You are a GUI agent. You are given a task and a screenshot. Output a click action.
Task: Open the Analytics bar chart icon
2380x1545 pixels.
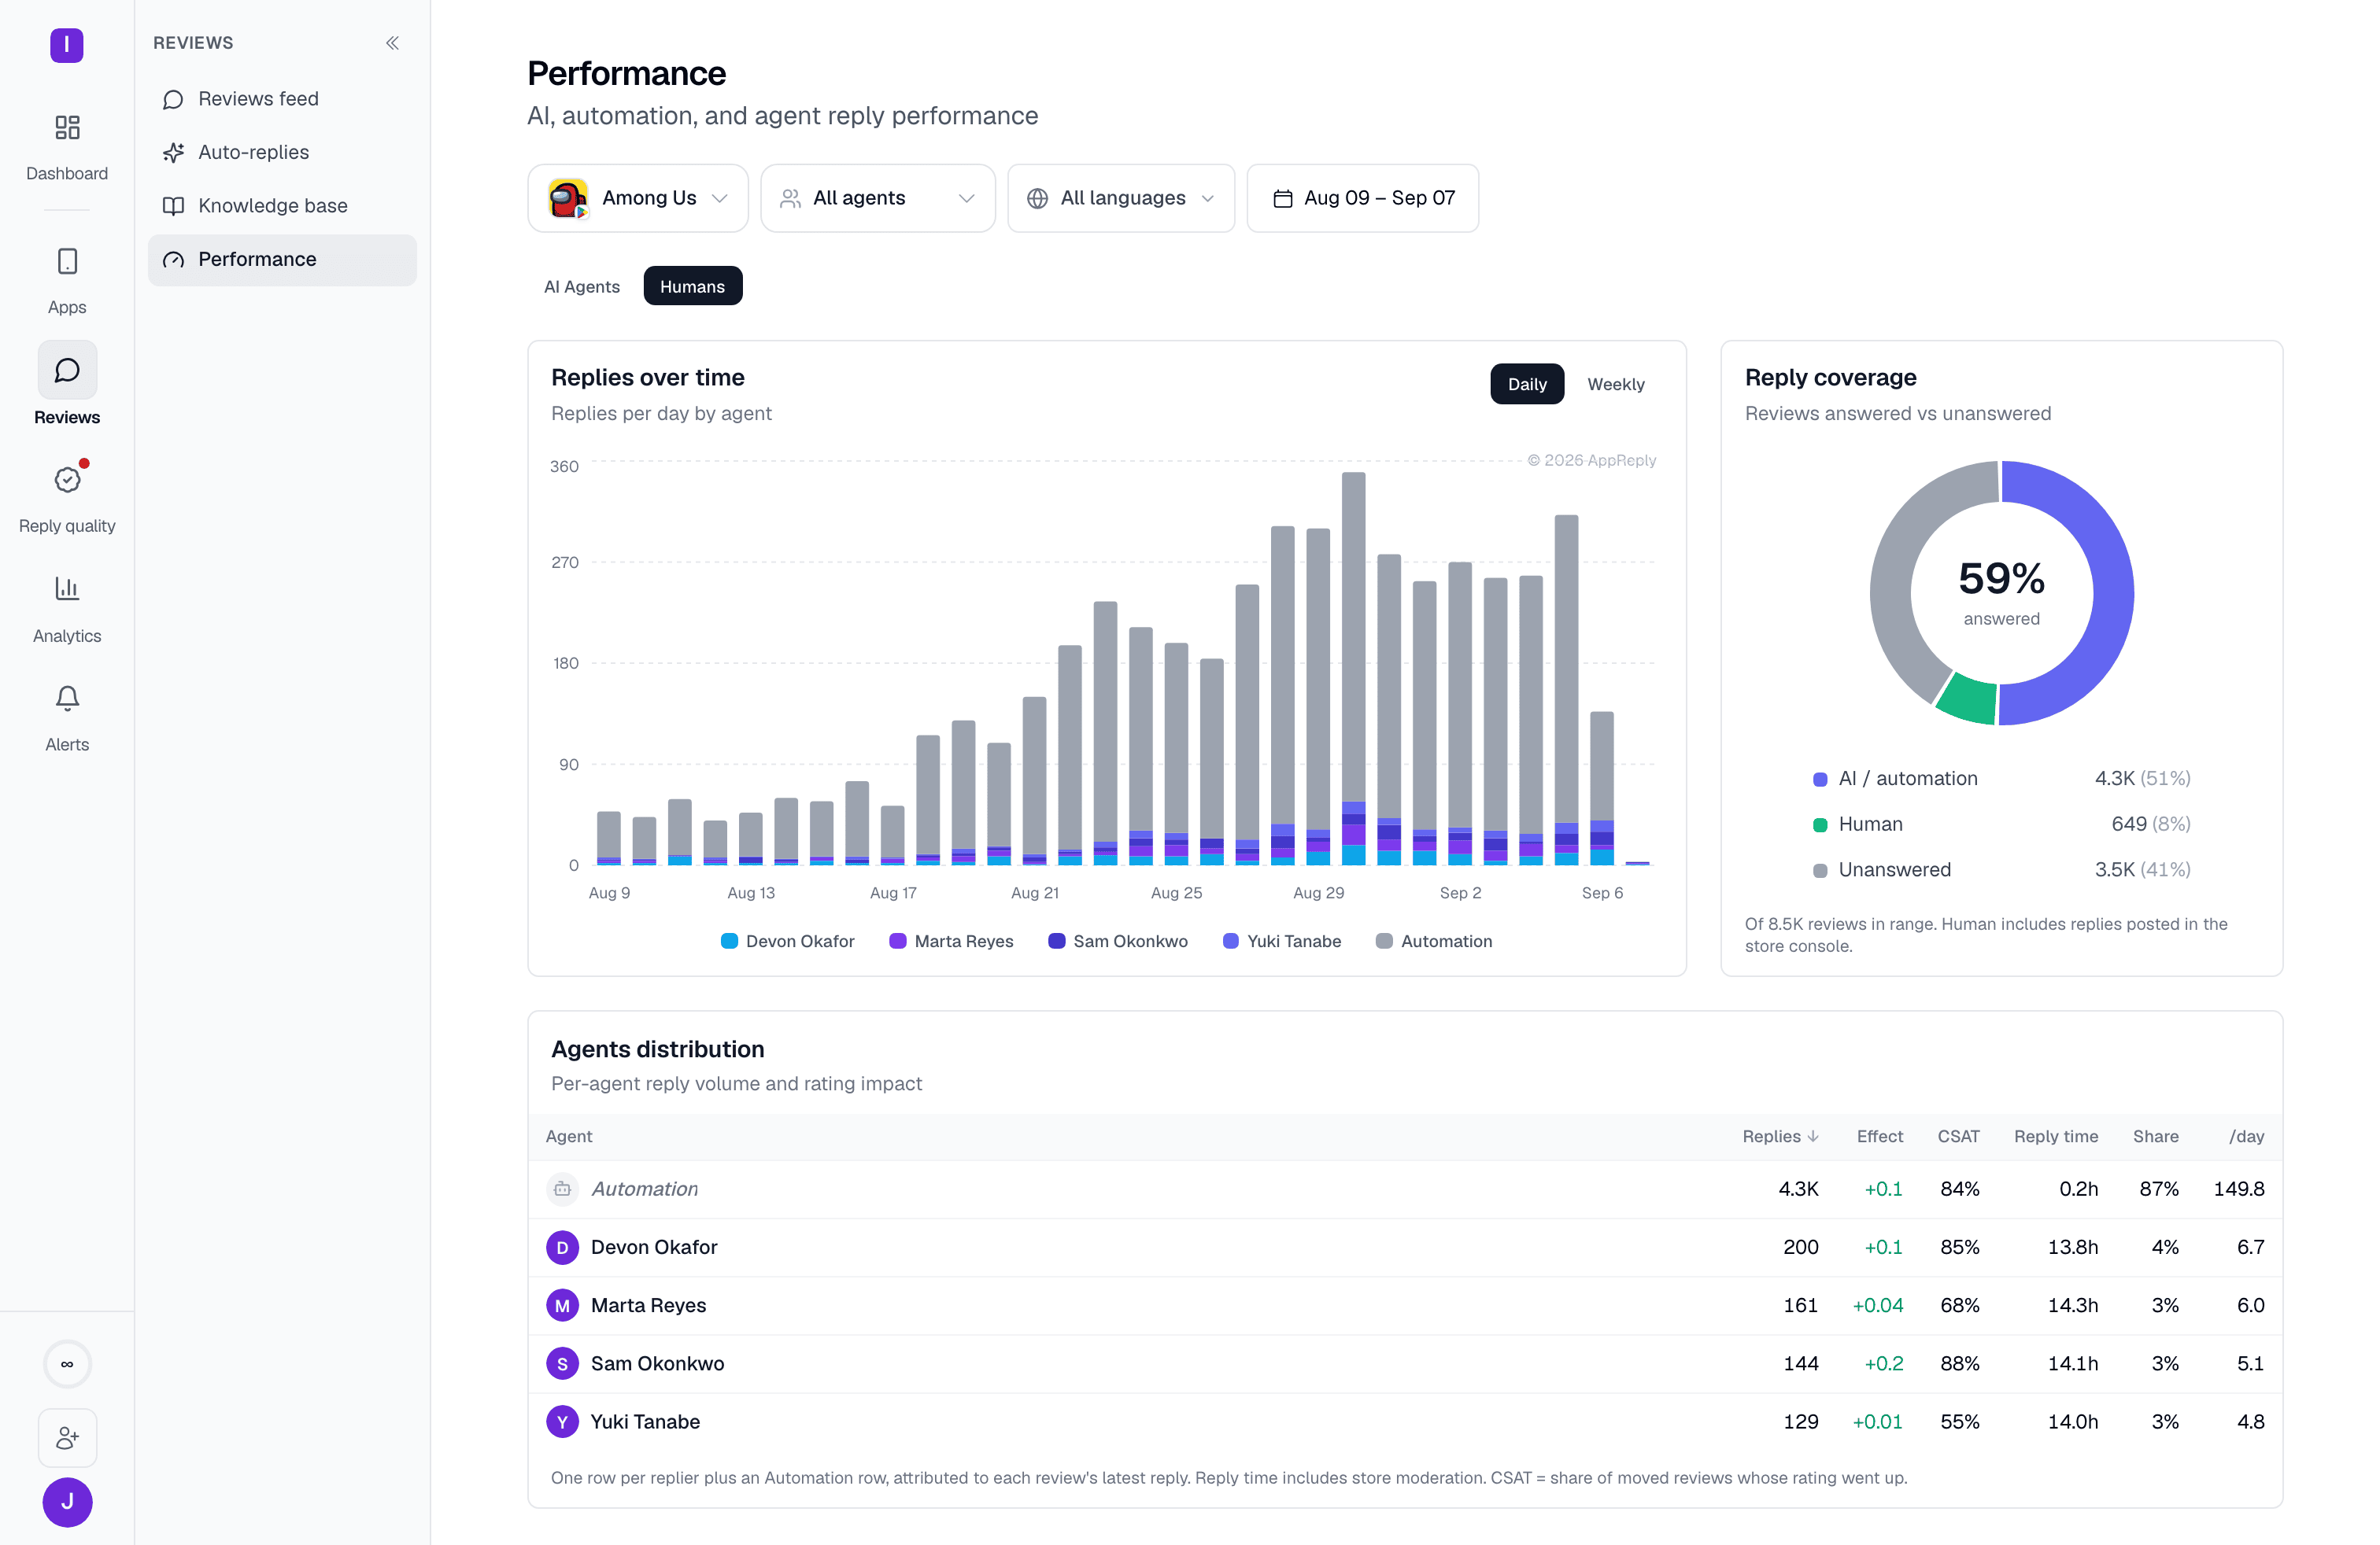pos(67,588)
